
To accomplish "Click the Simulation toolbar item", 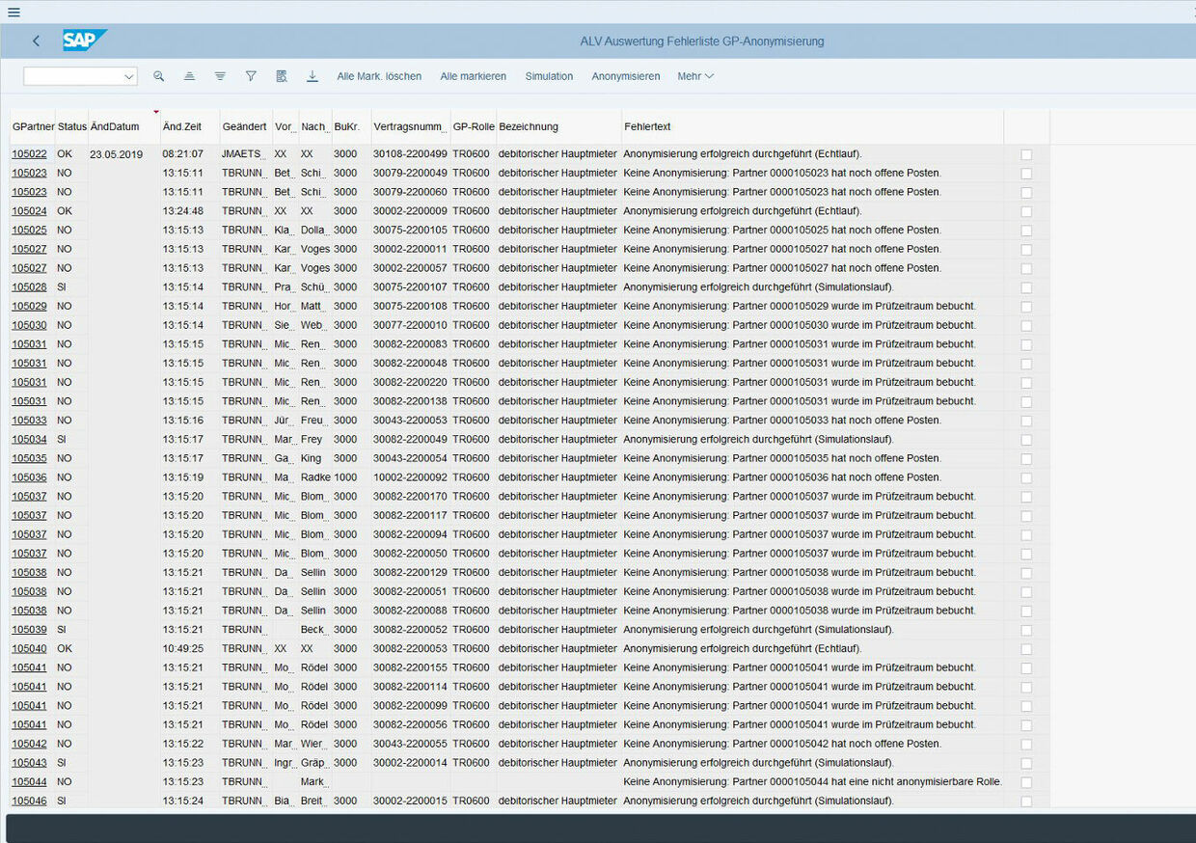I will pyautogui.click(x=549, y=76).
